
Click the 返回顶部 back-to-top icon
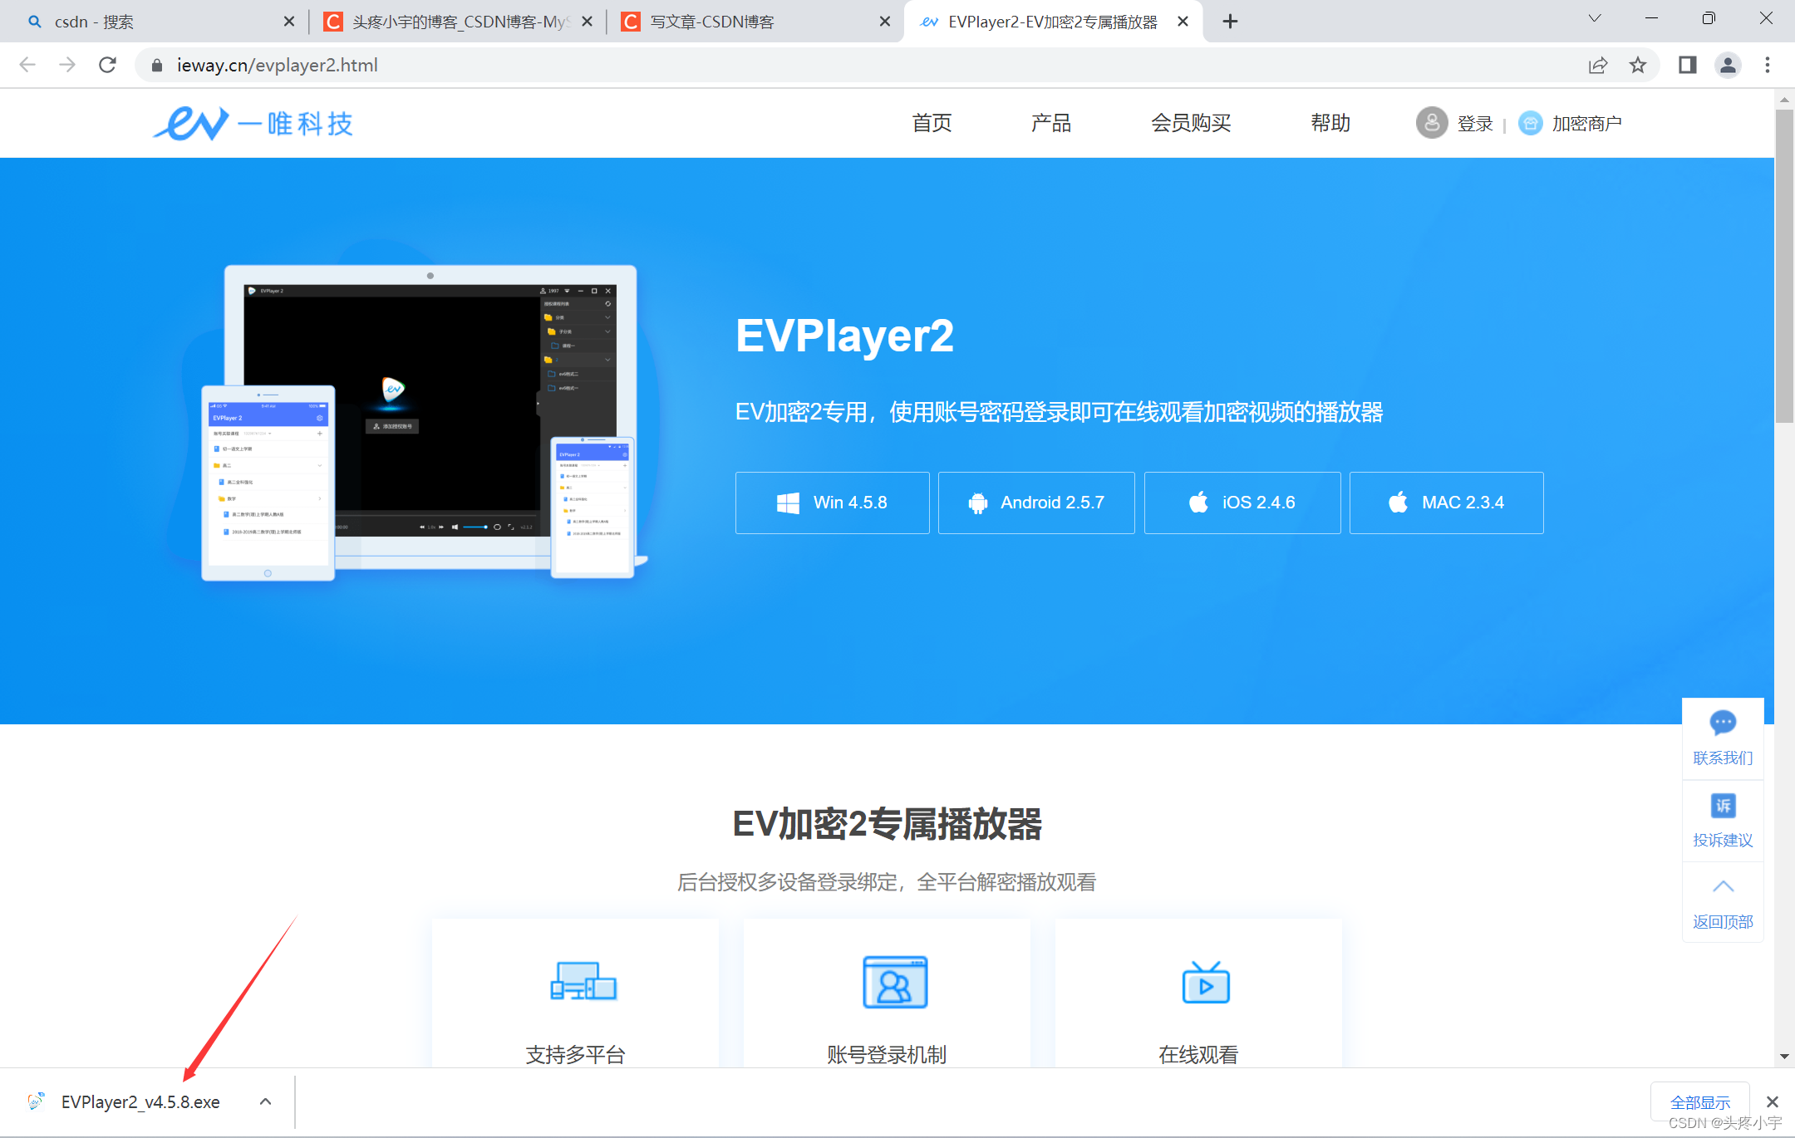[1723, 886]
